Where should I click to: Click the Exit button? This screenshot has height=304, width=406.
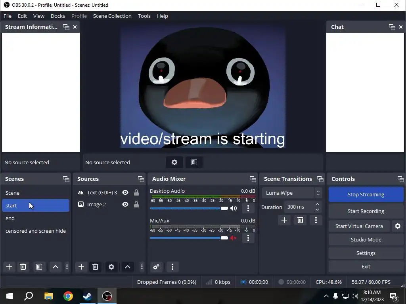click(x=366, y=266)
